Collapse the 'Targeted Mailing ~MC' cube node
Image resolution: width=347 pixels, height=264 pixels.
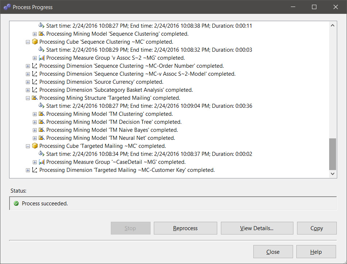click(x=28, y=146)
